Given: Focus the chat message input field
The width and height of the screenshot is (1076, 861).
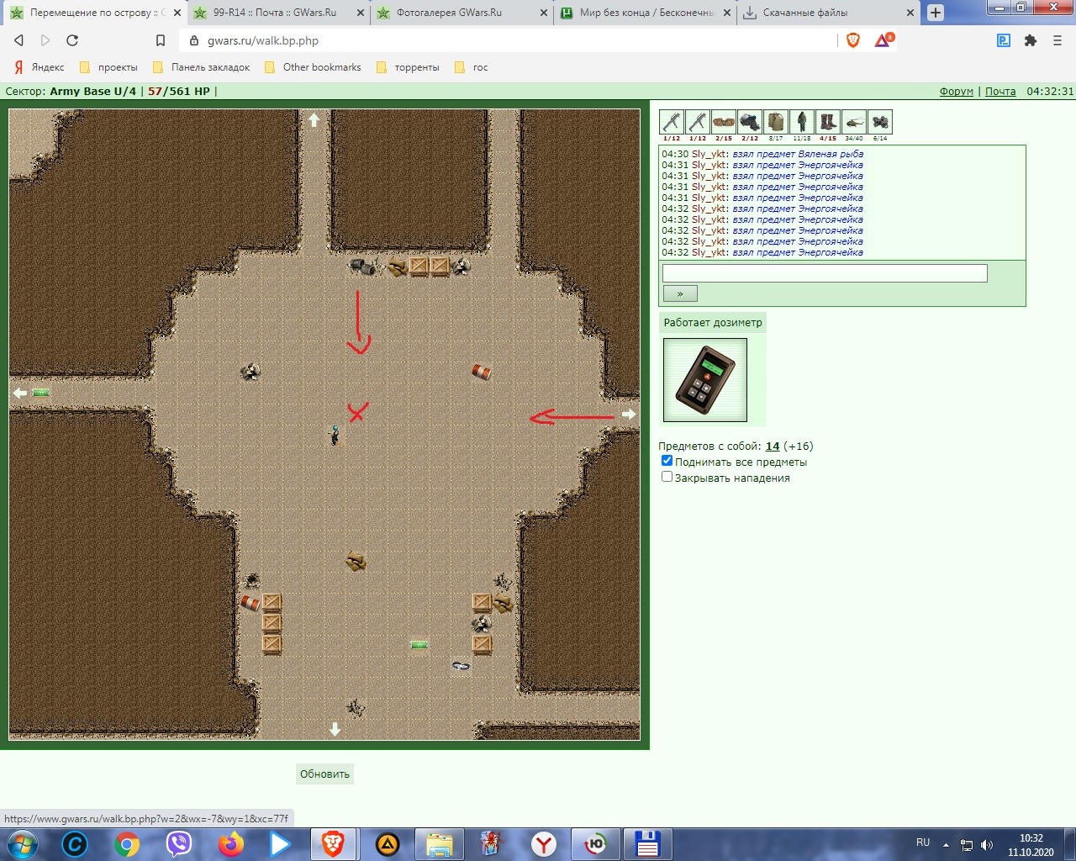Looking at the screenshot, I should [x=825, y=273].
